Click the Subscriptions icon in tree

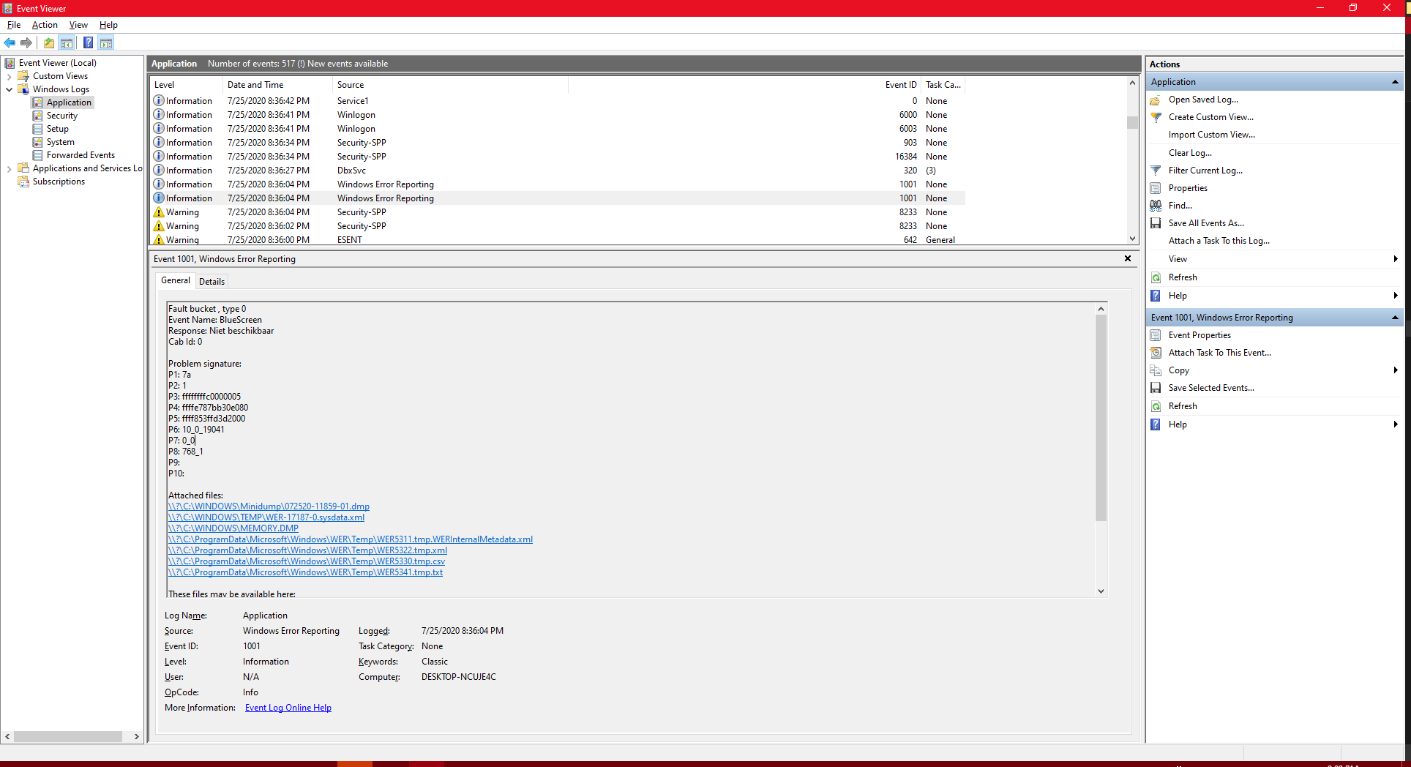(x=23, y=182)
